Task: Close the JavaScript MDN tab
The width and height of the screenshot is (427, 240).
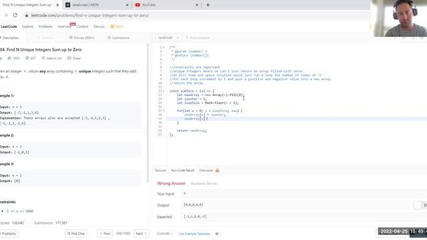Action: [127, 5]
